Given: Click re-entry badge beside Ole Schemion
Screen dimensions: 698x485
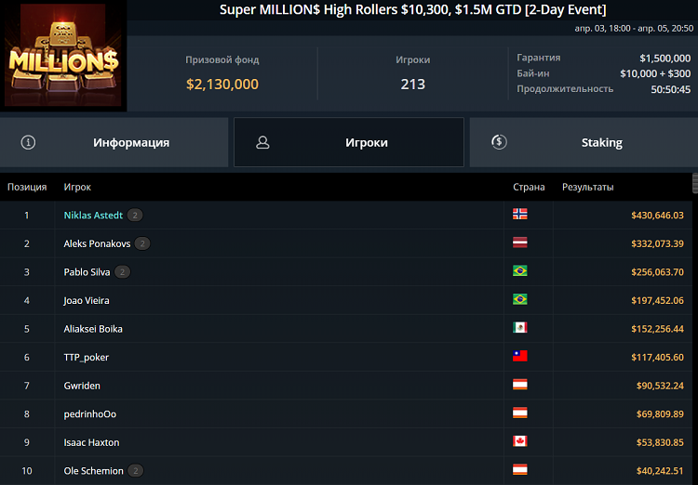Looking at the screenshot, I should 135,471.
